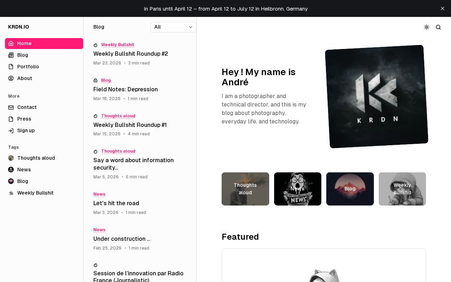The width and height of the screenshot is (451, 282).
Task: Select the Thoughts aloud tag avatar
Action: [11, 158]
